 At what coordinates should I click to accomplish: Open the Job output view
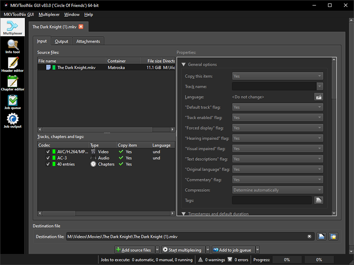12,121
